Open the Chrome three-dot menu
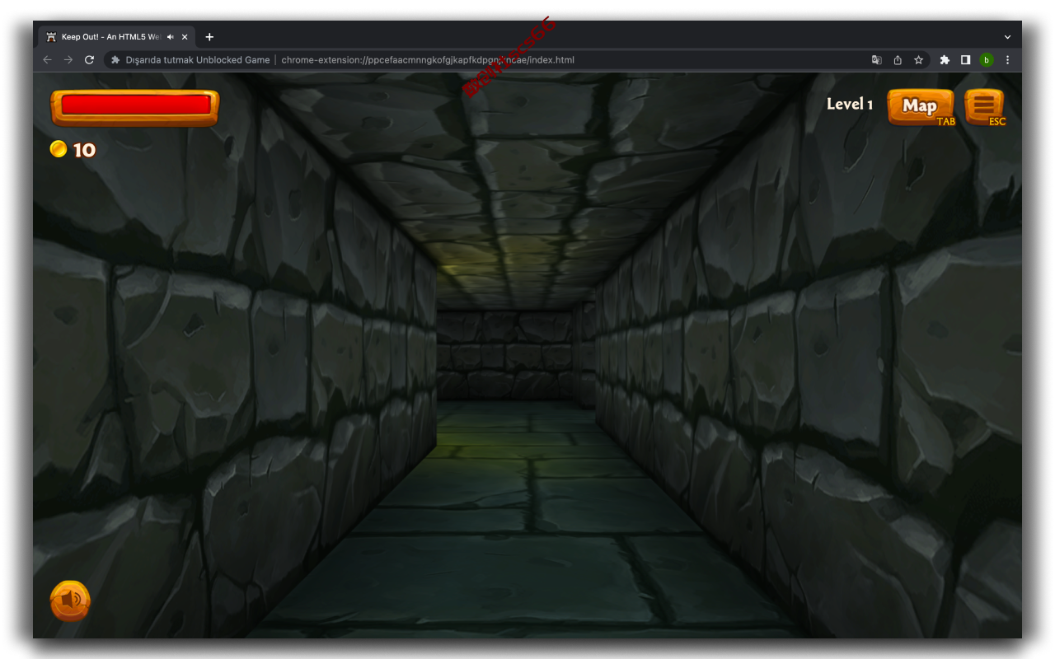Screen dimensions: 1055x659 point(1007,60)
